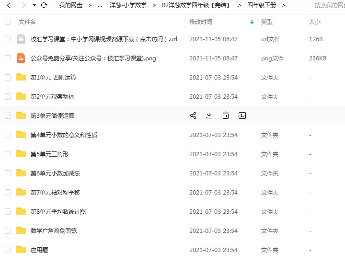
Task: Refresh the file list
Action: click(44, 5)
